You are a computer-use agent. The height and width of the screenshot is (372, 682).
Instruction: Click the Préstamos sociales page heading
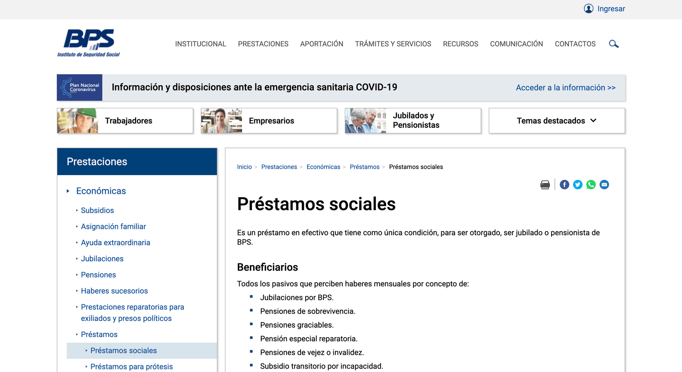(x=316, y=204)
